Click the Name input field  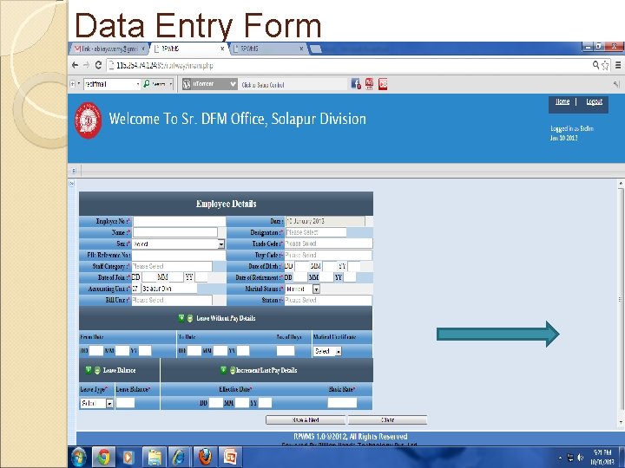[x=175, y=232]
